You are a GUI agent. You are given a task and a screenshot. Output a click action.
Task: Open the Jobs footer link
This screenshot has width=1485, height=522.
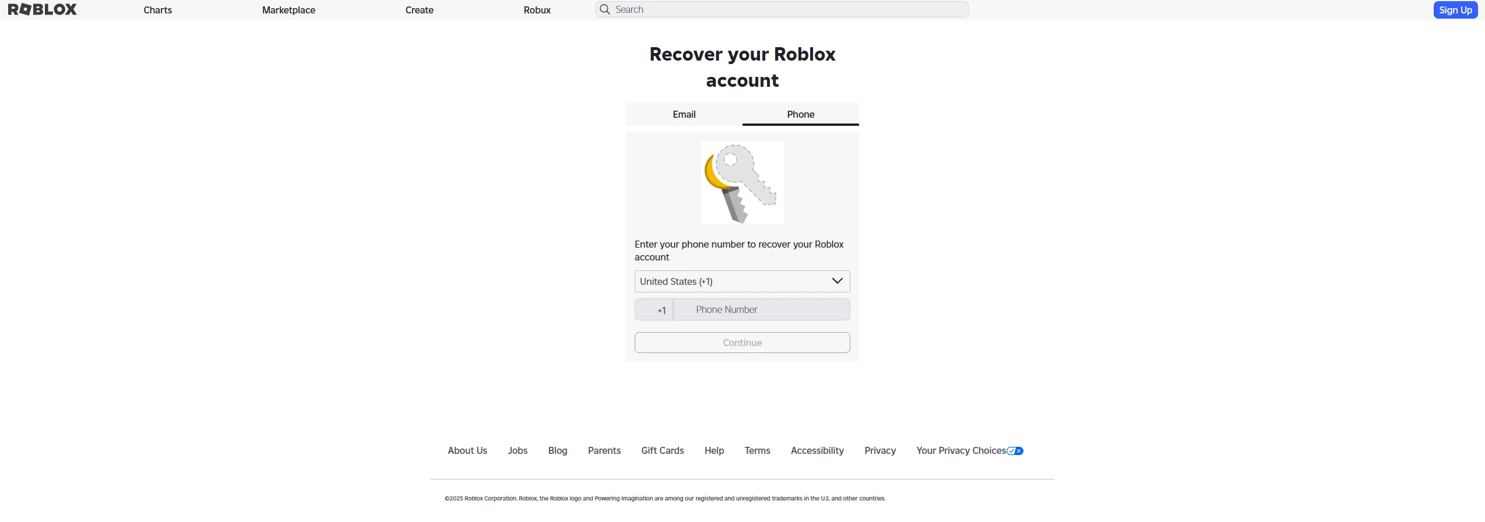click(518, 450)
